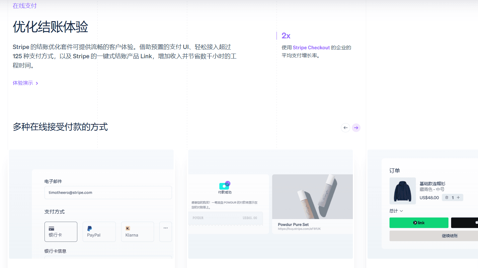
Task: Click the 优化结账体验 heading
Action: (50, 27)
